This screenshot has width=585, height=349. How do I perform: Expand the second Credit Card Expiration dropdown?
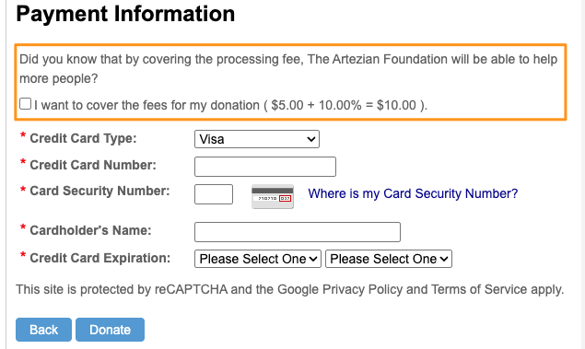point(389,259)
